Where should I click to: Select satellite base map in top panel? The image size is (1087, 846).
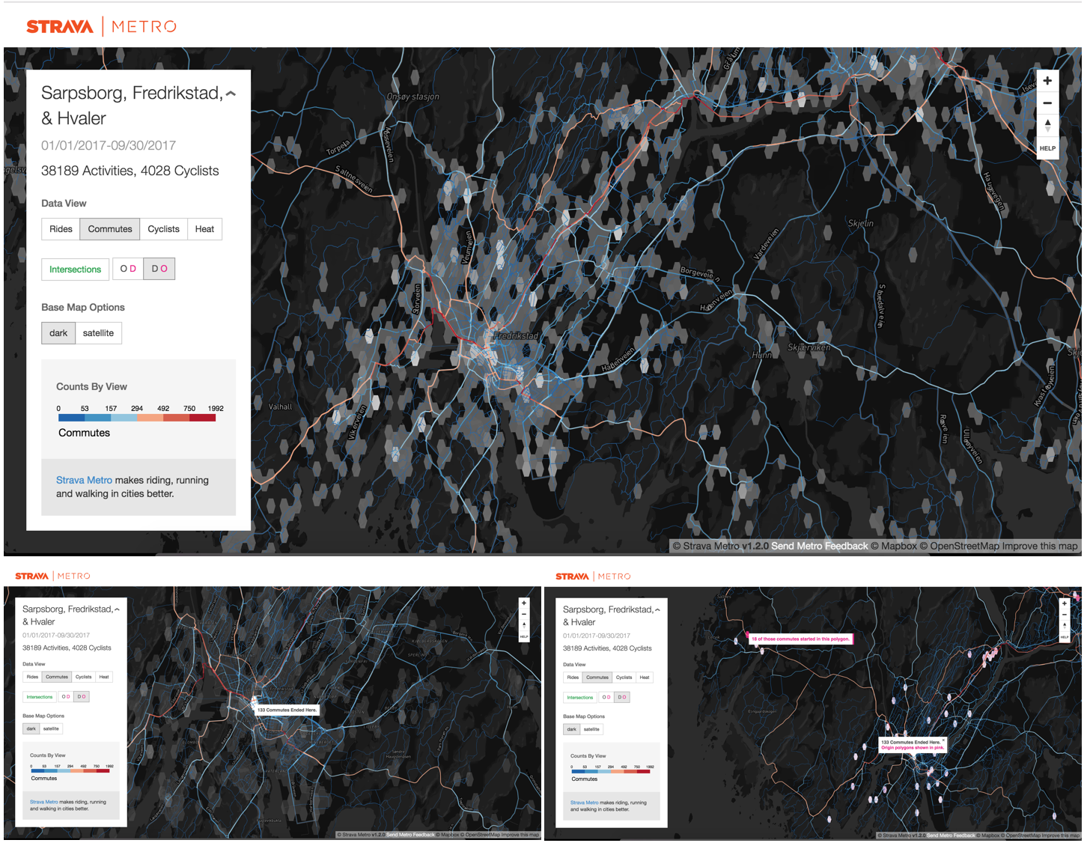98,333
